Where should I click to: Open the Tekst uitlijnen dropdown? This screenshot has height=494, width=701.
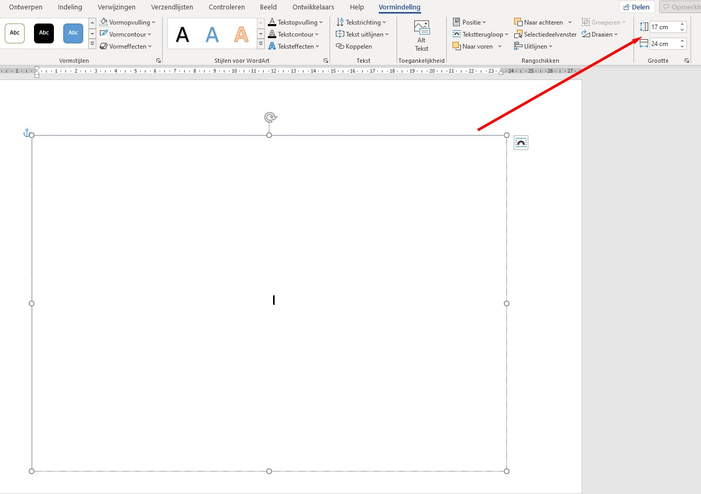coord(362,35)
